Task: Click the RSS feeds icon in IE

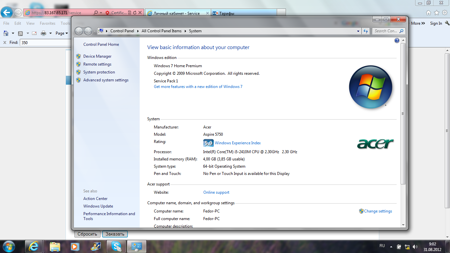Action: point(20,33)
